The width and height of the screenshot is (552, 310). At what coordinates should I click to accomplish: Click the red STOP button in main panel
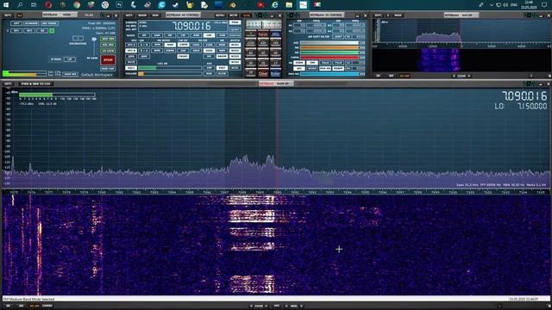108,60
